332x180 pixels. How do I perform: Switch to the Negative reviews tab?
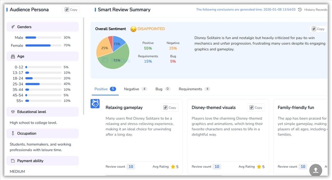tap(135, 89)
